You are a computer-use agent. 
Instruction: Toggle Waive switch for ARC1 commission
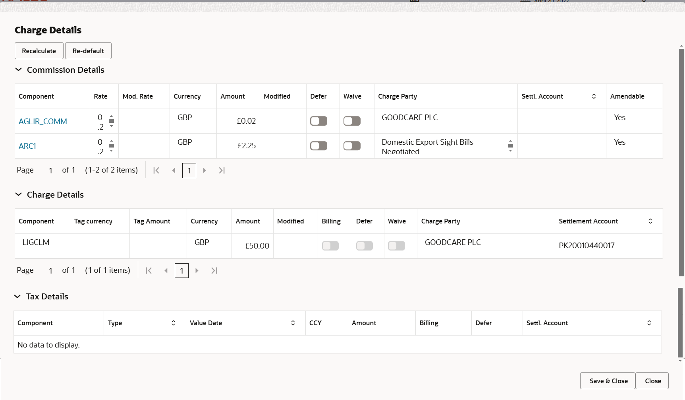352,146
